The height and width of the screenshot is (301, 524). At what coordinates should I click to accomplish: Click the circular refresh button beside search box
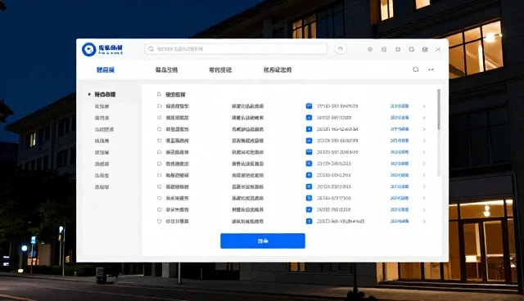(341, 49)
